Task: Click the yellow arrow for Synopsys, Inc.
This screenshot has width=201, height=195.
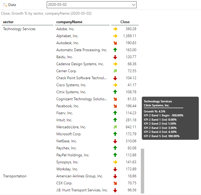Action: click(115, 162)
